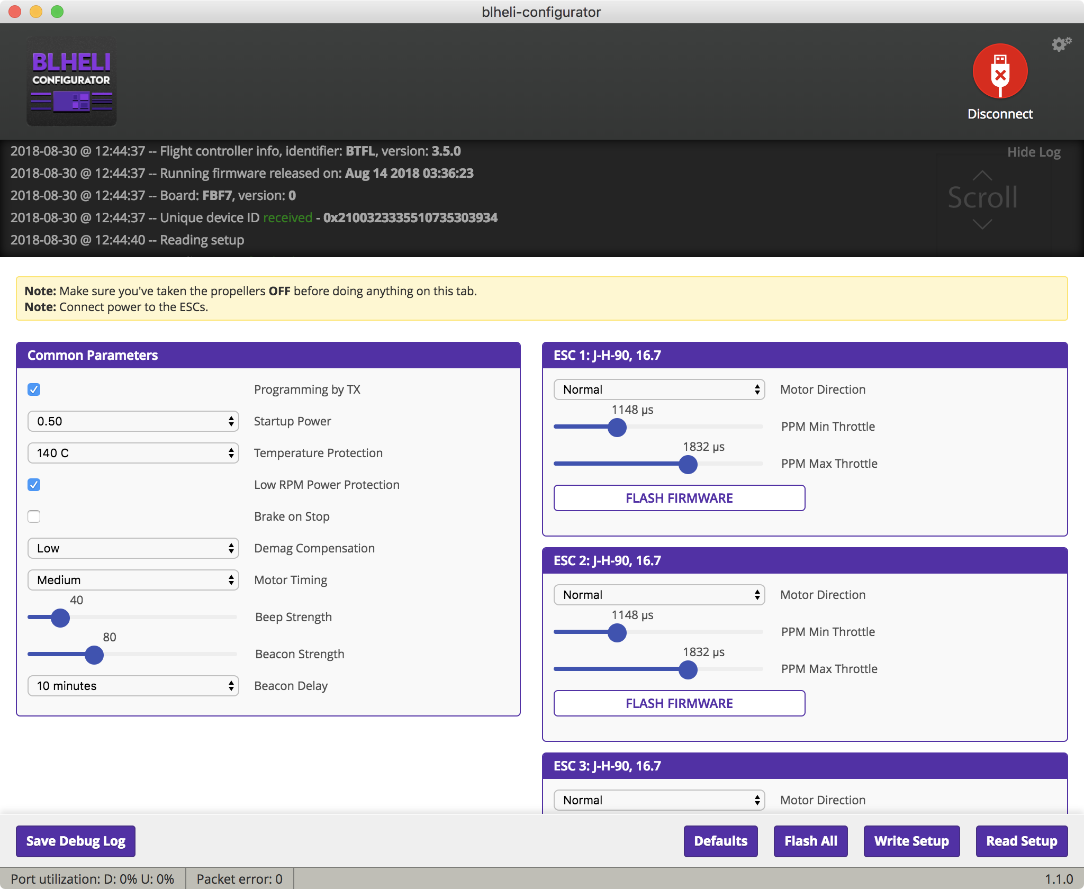This screenshot has width=1084, height=889.
Task: Click the red Disconnect USB icon
Action: click(1000, 71)
